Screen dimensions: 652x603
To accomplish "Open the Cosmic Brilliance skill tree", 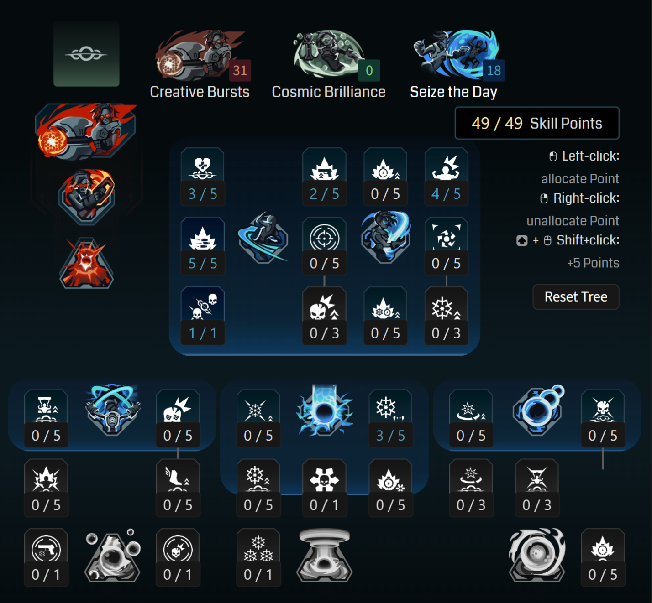I will pyautogui.click(x=328, y=65).
